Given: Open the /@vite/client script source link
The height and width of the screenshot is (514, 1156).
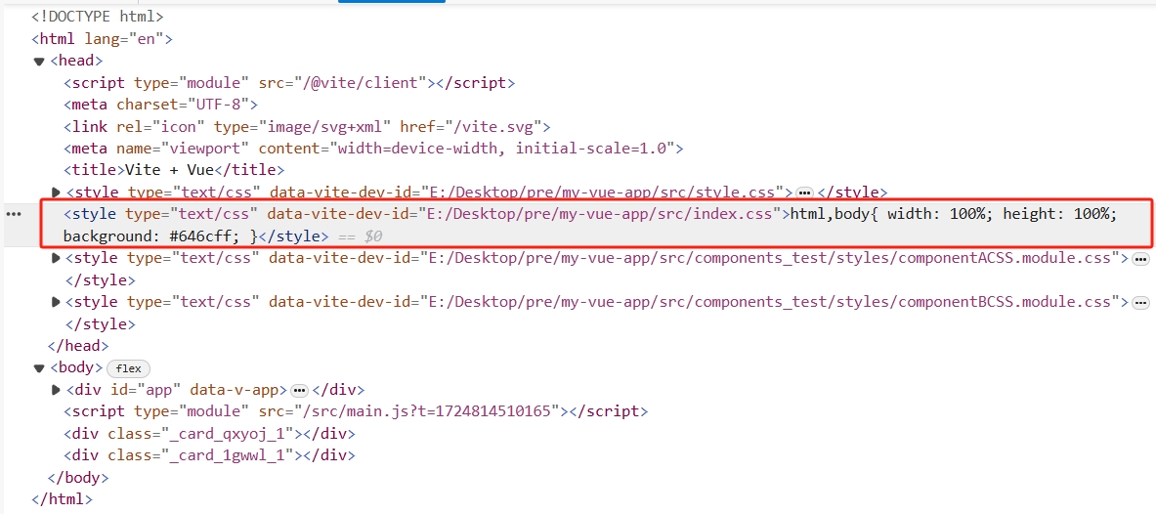Looking at the screenshot, I should [x=367, y=83].
